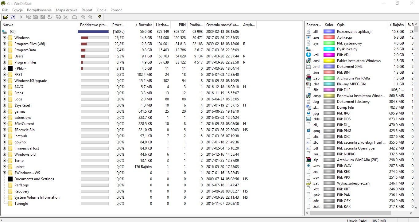Click the black icon beside <Pliki>
The width and height of the screenshot is (419, 222).
click(x=10, y=68)
